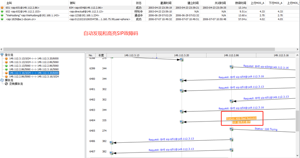The width and height of the screenshot is (300, 158).
Task: Click the orange status icon of call 651
Action: coord(2,8)
